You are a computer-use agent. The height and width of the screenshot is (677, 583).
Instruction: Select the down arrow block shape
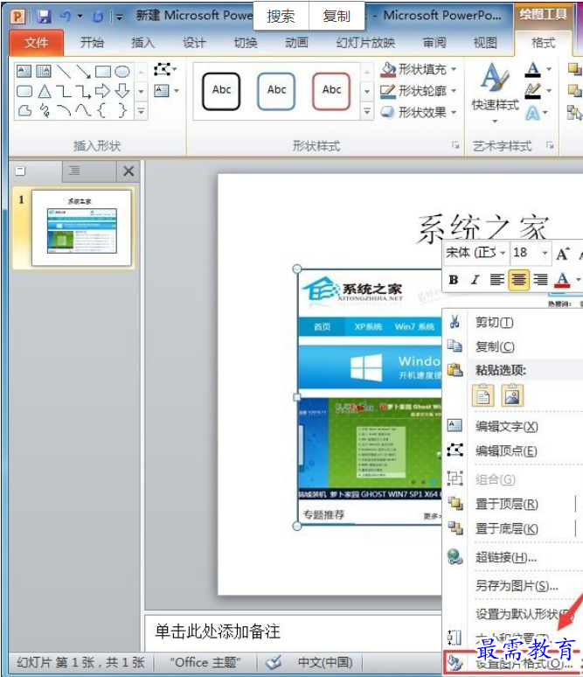pyautogui.click(x=122, y=91)
